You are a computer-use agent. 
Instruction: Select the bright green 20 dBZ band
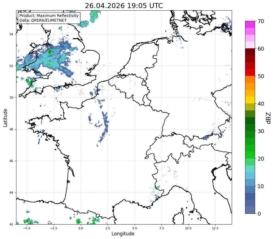pyautogui.click(x=250, y=155)
